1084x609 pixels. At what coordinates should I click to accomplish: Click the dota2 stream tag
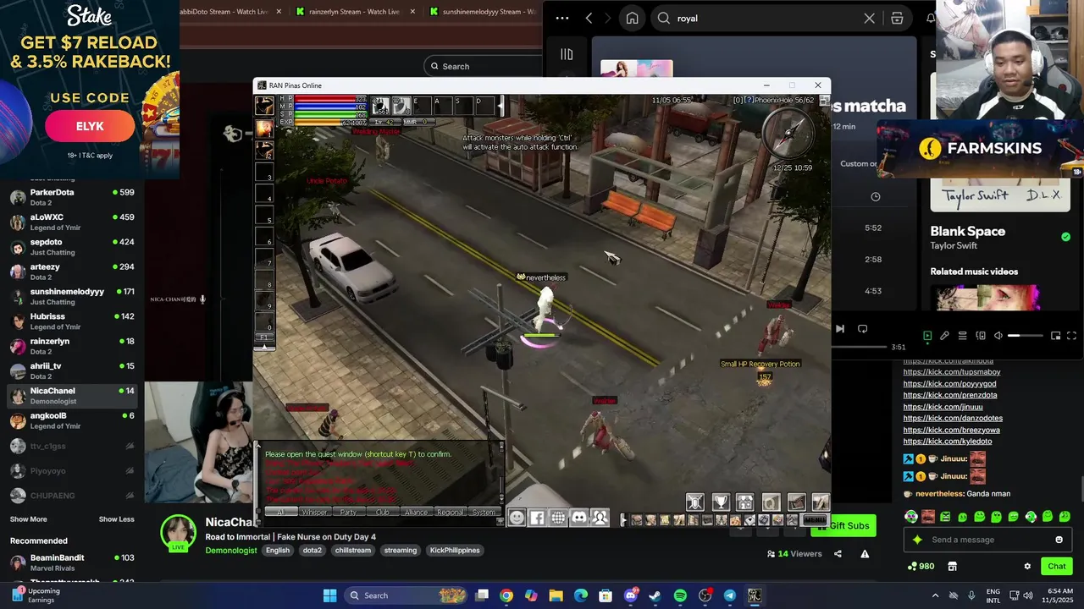[x=312, y=550]
